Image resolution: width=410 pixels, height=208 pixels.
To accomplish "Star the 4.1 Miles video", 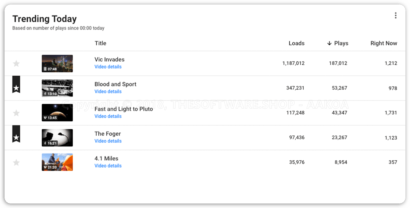I will click(16, 163).
